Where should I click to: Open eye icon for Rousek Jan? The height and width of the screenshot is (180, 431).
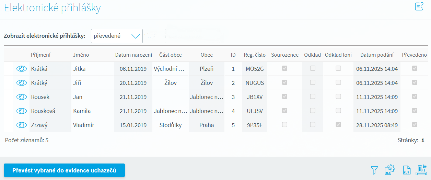pyautogui.click(x=22, y=97)
